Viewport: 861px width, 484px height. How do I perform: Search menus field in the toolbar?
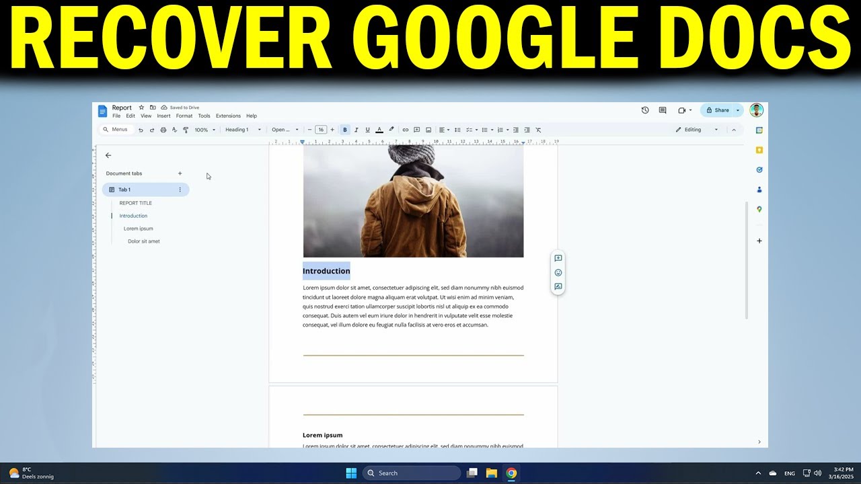click(x=116, y=130)
